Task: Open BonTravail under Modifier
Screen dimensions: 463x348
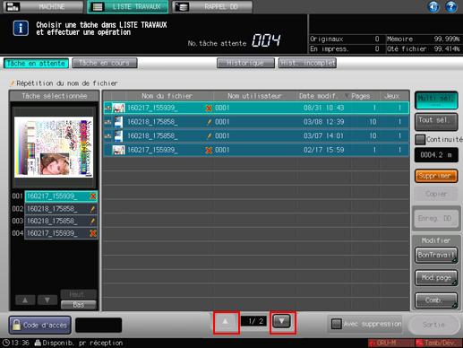Action: (x=436, y=255)
